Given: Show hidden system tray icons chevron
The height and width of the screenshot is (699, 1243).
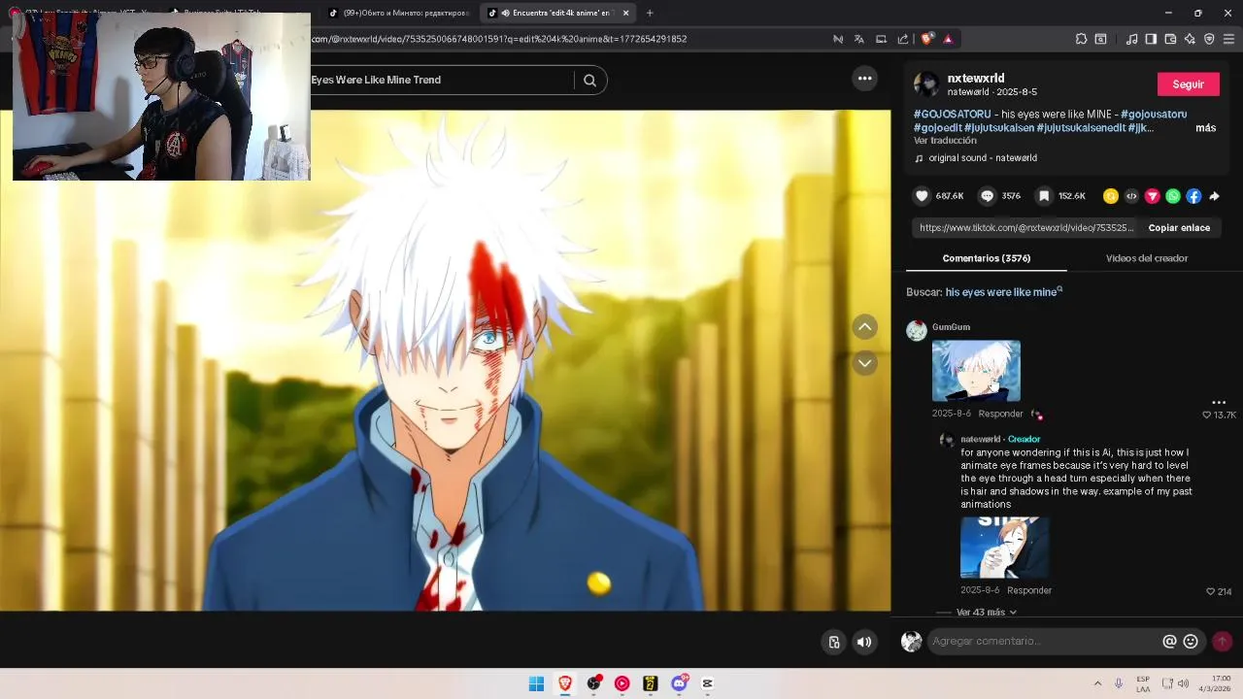Looking at the screenshot, I should [1097, 683].
